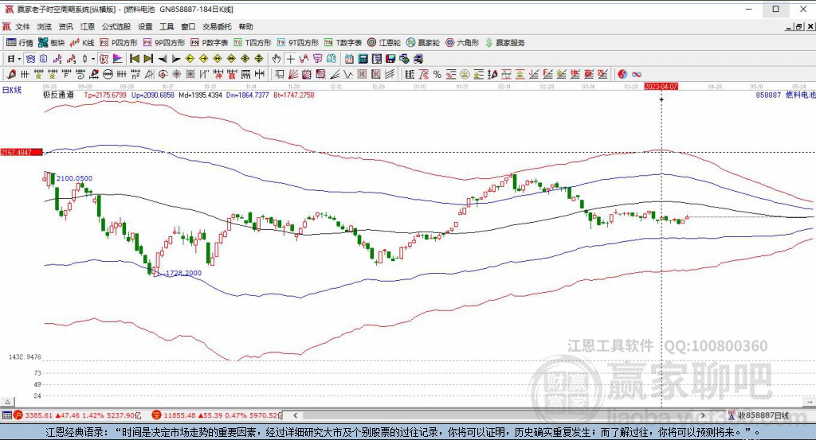This screenshot has width=816, height=440.
Task: Select the red pencil drawing tool
Action: click(11, 74)
